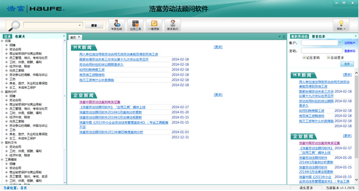Toggle the 记住密码 remember password checkbox
This screenshot has width=359, height=191.
(x=304, y=58)
